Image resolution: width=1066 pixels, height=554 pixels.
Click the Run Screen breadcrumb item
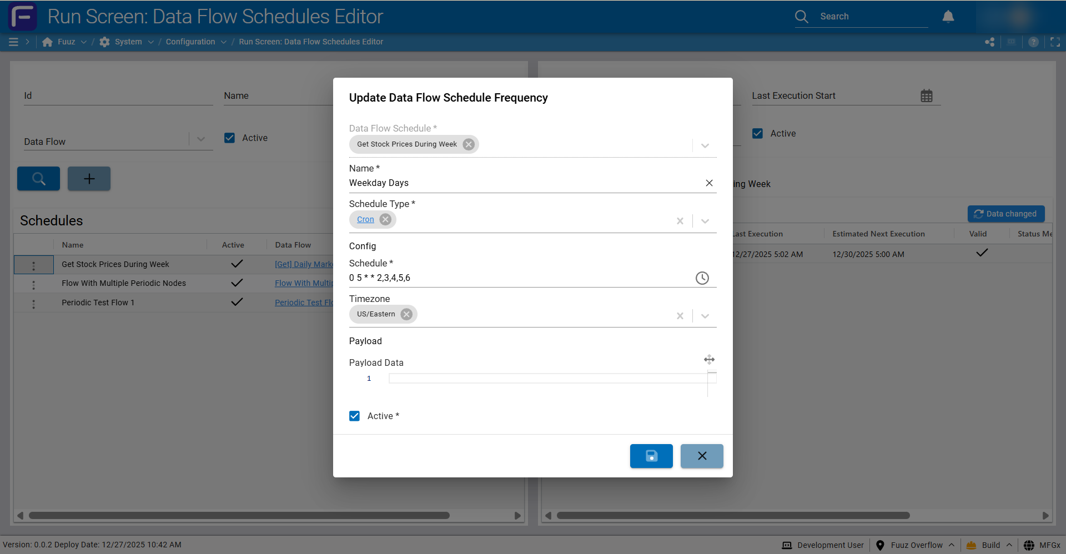pos(311,42)
